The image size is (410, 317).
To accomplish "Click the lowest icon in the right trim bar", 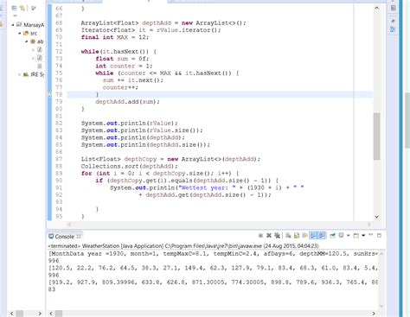I will pyautogui.click(x=393, y=29).
